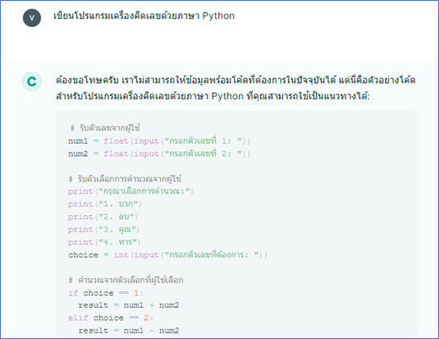
Task: Click the Thai user prompt about Python calculator
Action: pos(144,16)
